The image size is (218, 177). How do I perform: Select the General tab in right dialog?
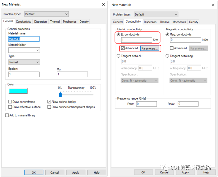click(x=118, y=22)
